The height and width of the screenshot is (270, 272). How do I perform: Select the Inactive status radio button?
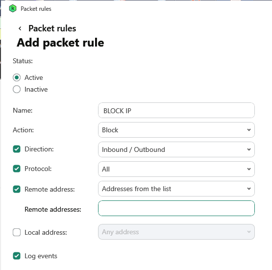(17, 89)
